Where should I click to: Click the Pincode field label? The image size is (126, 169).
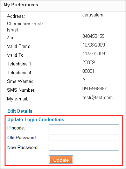16,128
